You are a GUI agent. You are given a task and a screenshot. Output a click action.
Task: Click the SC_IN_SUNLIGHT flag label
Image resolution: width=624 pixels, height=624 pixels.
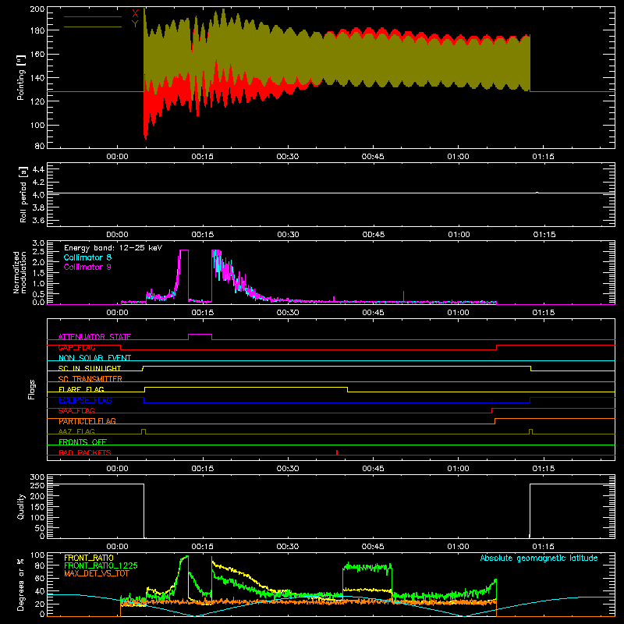(90, 368)
